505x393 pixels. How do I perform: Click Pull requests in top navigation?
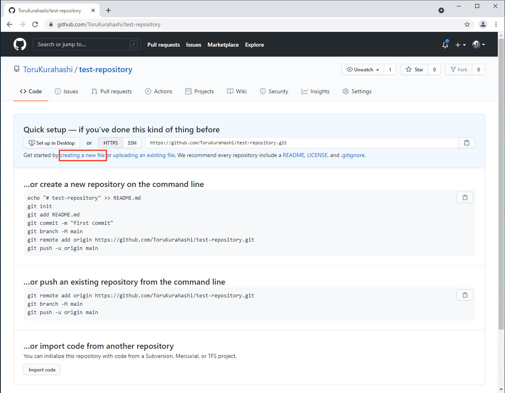(x=163, y=45)
